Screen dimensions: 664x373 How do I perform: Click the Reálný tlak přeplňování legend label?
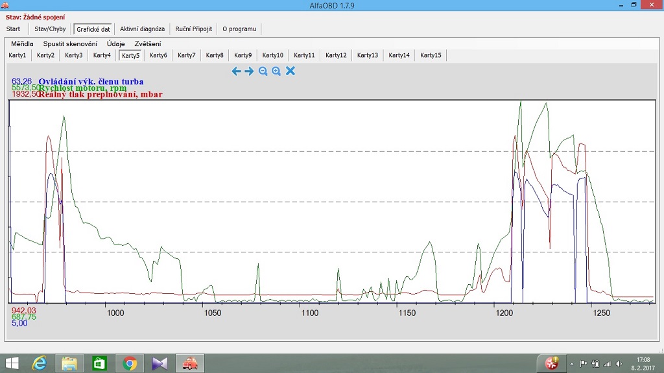tap(100, 95)
